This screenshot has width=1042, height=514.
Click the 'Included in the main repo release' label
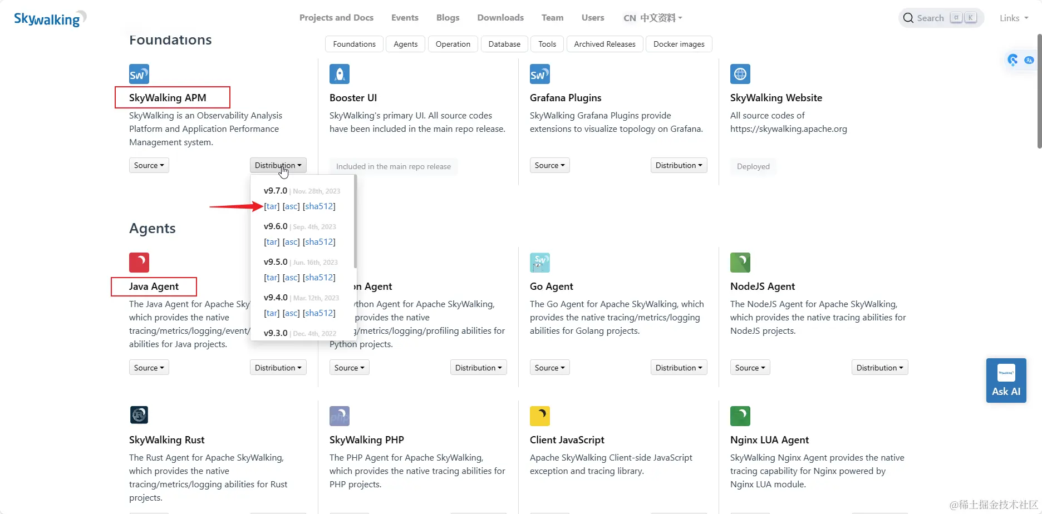coord(394,166)
